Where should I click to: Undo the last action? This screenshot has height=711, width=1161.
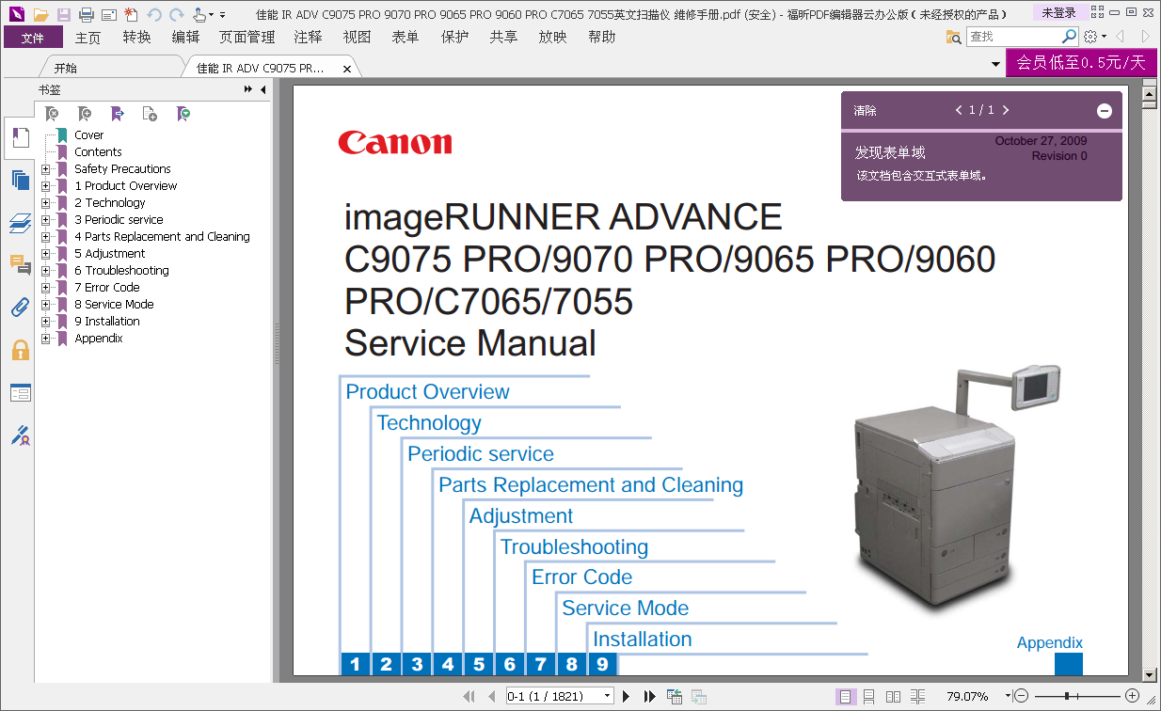pos(154,14)
